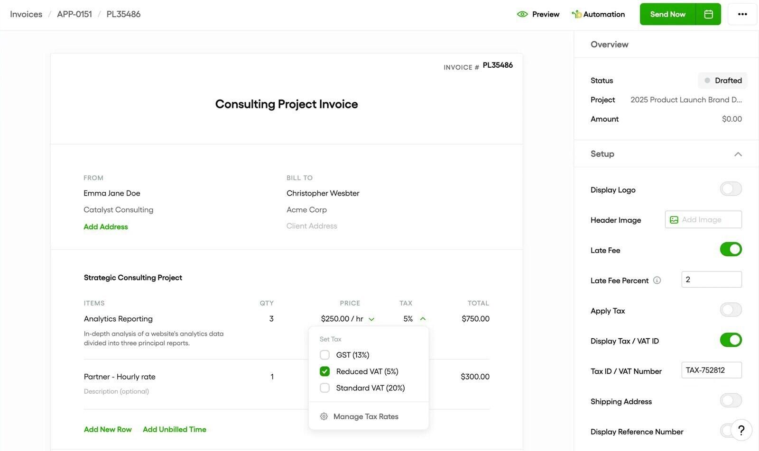Enable the Apply Tax toggle
Viewport: 759px width, 451px height.
[731, 310]
